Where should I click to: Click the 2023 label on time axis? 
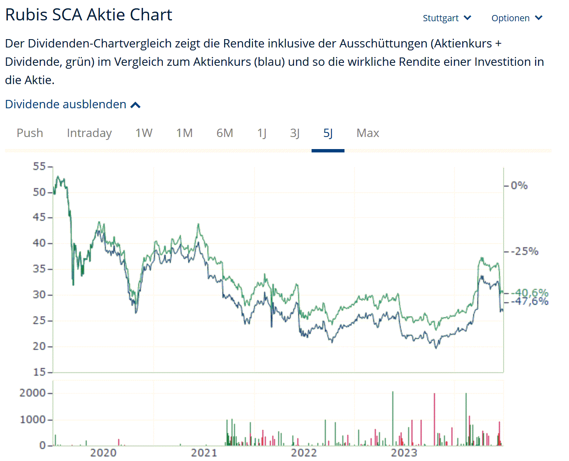point(404,453)
